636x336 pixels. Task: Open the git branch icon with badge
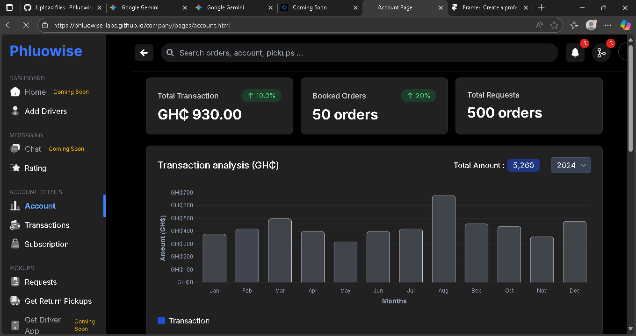click(x=601, y=53)
